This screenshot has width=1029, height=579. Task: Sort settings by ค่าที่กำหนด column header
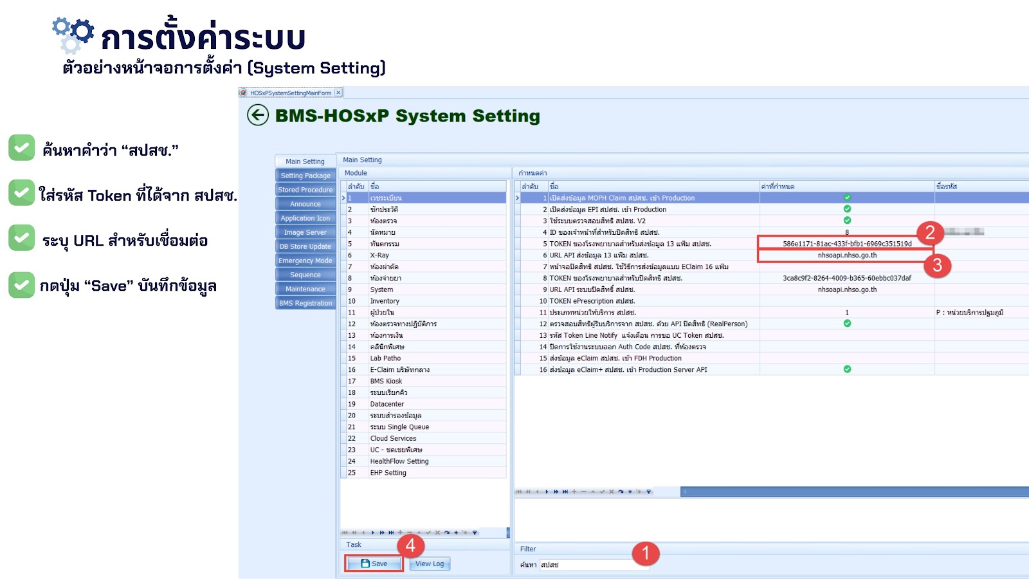pyautogui.click(x=847, y=187)
